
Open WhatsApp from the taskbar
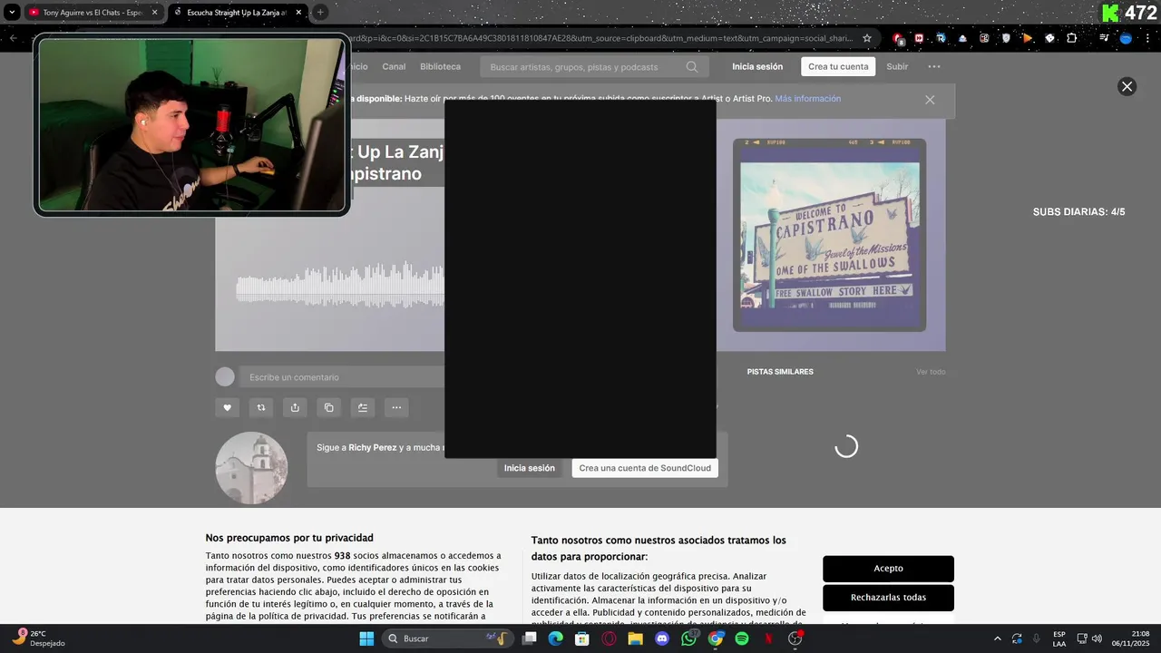point(689,638)
